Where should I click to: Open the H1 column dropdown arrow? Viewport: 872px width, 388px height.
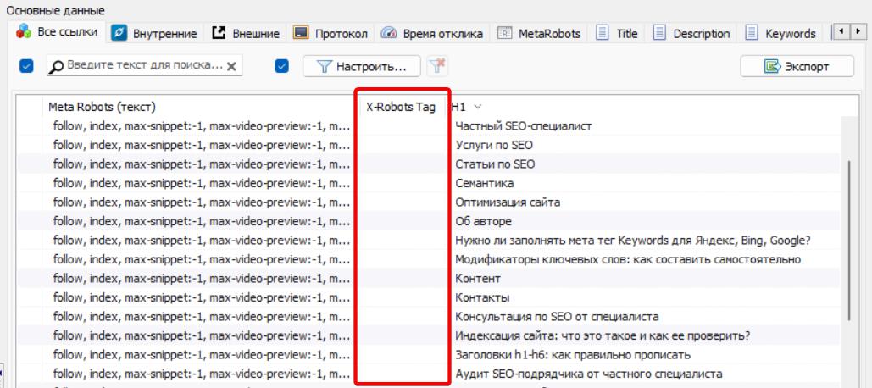[x=478, y=107]
